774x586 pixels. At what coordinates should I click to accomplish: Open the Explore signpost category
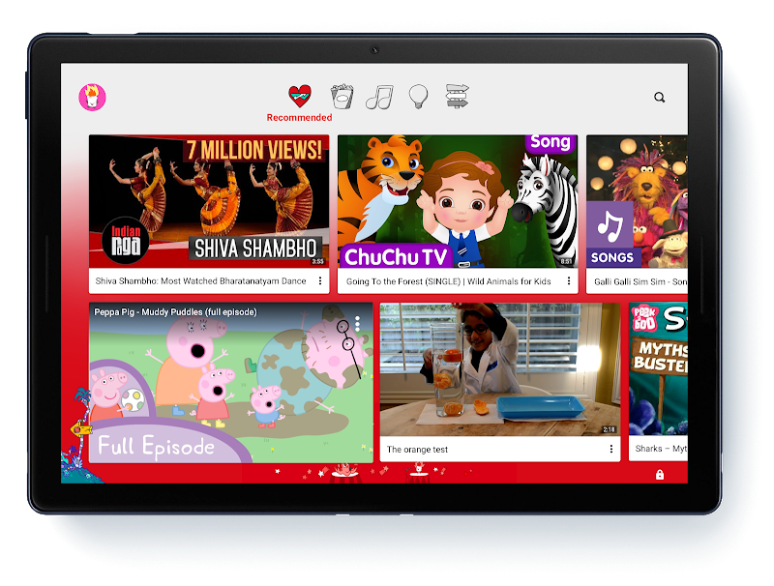(457, 96)
